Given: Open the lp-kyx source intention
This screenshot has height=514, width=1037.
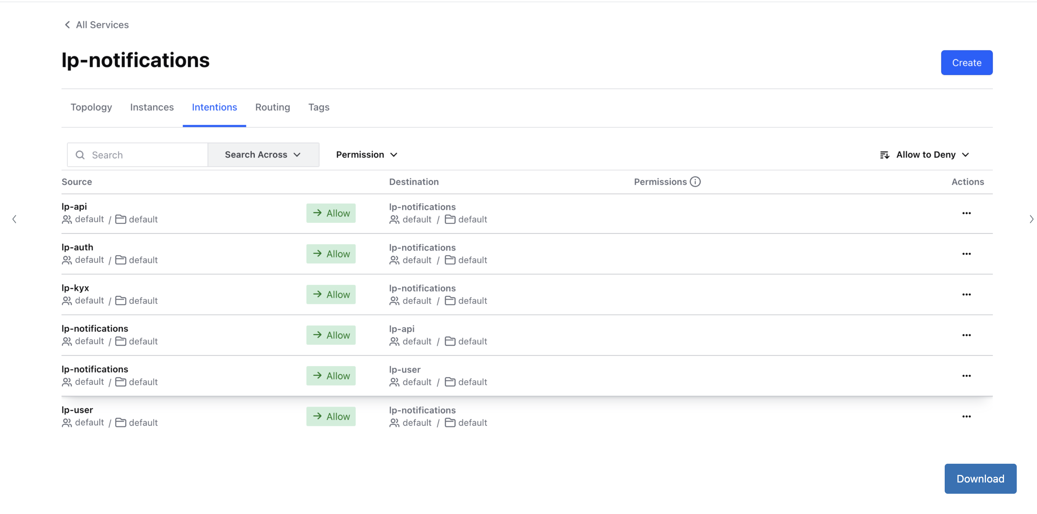Looking at the screenshot, I should pos(75,288).
